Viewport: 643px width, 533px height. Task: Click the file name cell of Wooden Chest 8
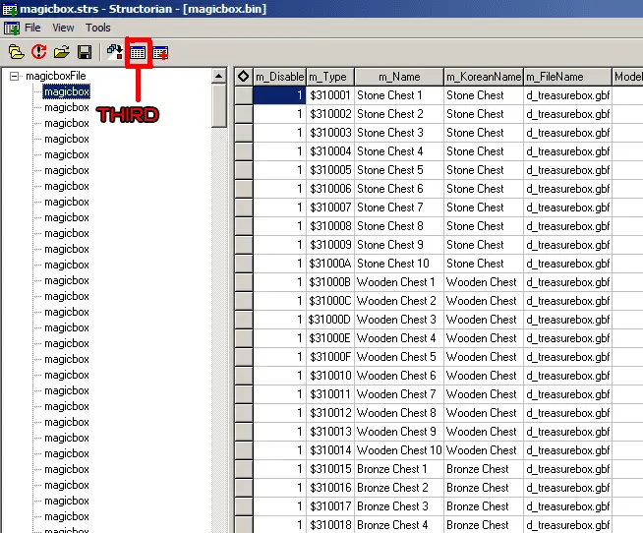(567, 413)
